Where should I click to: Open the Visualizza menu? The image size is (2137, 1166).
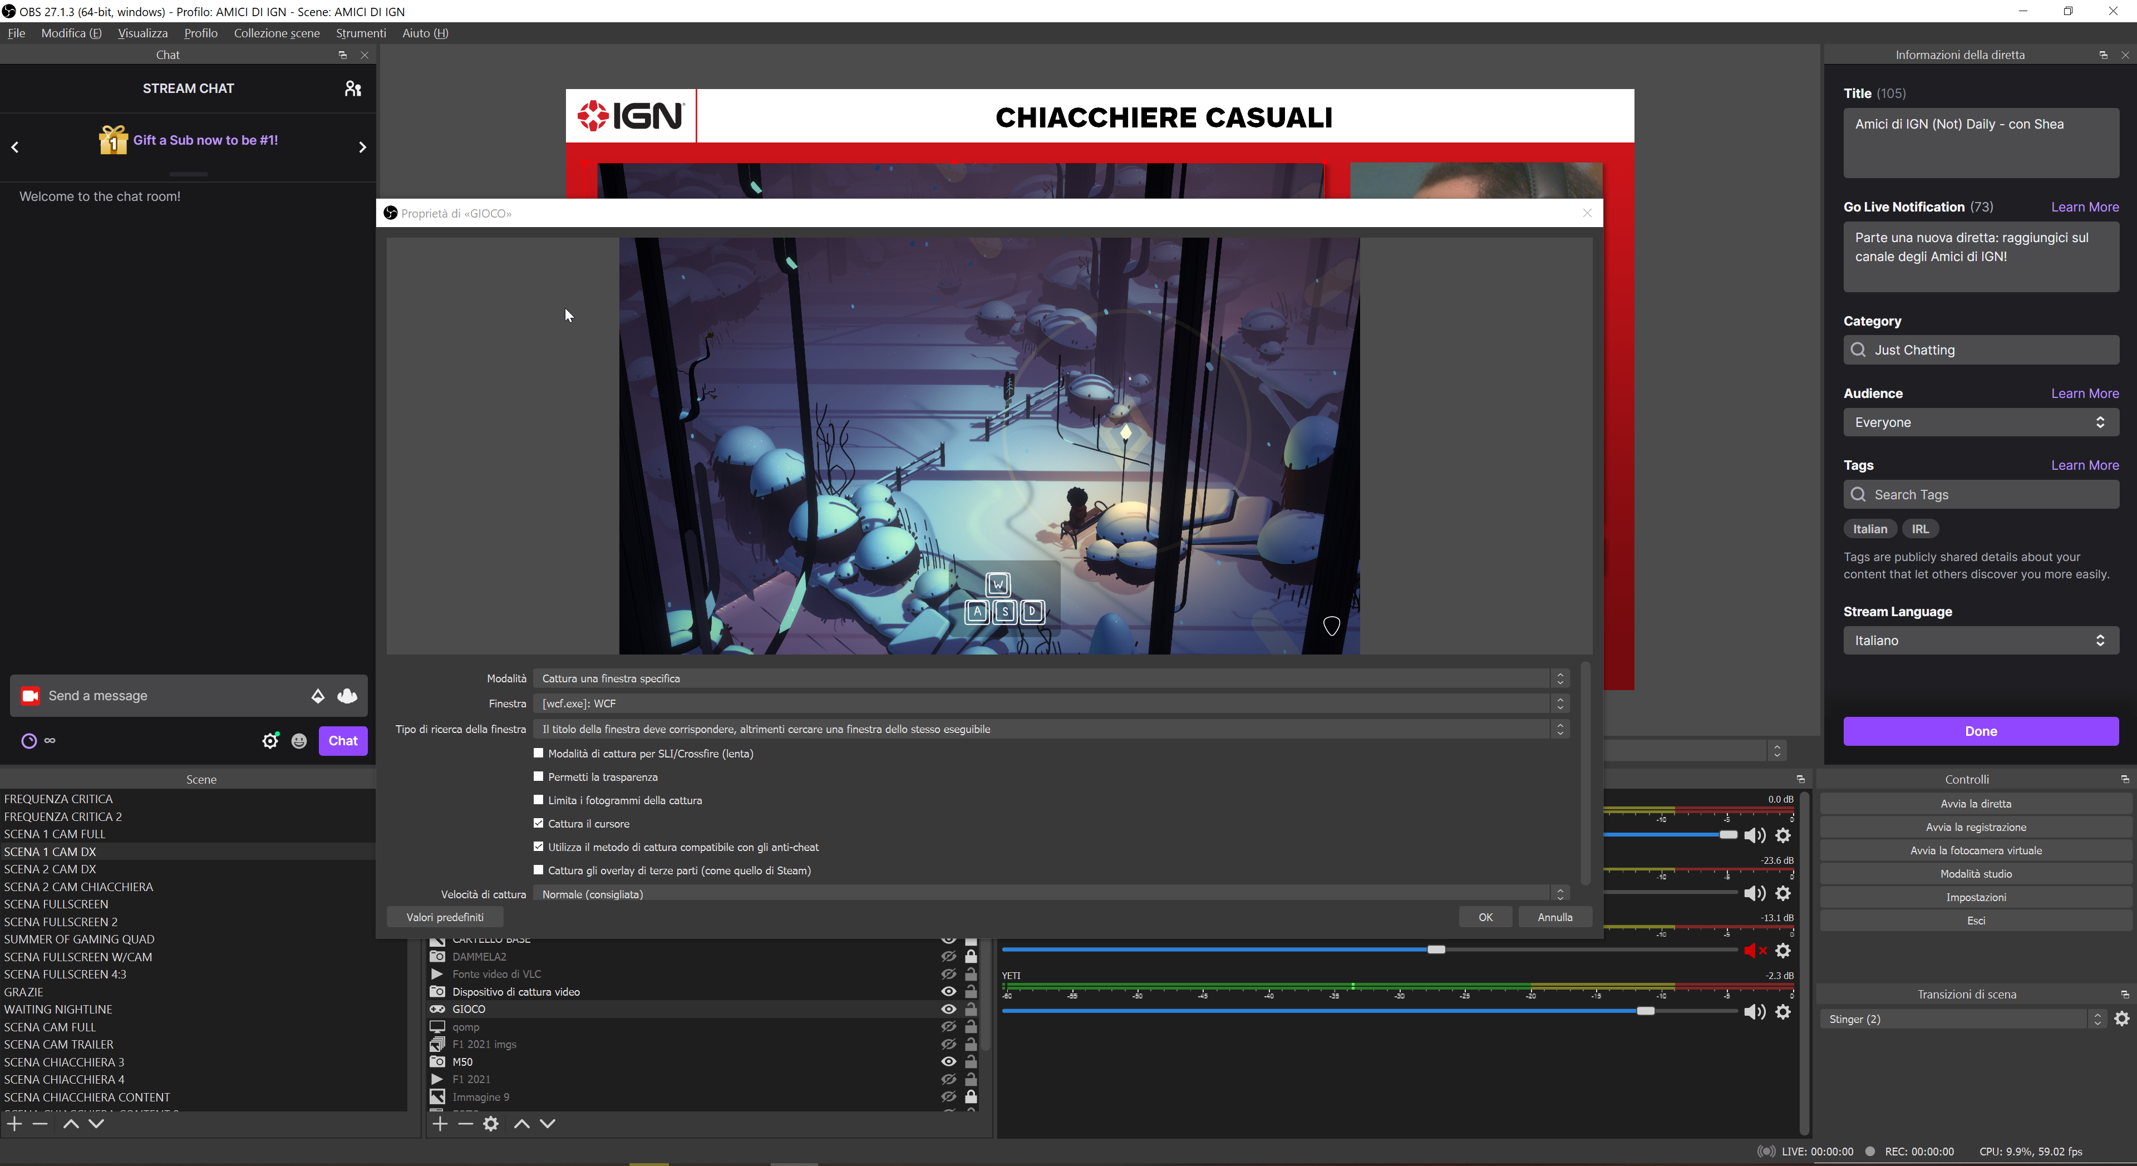coord(142,33)
